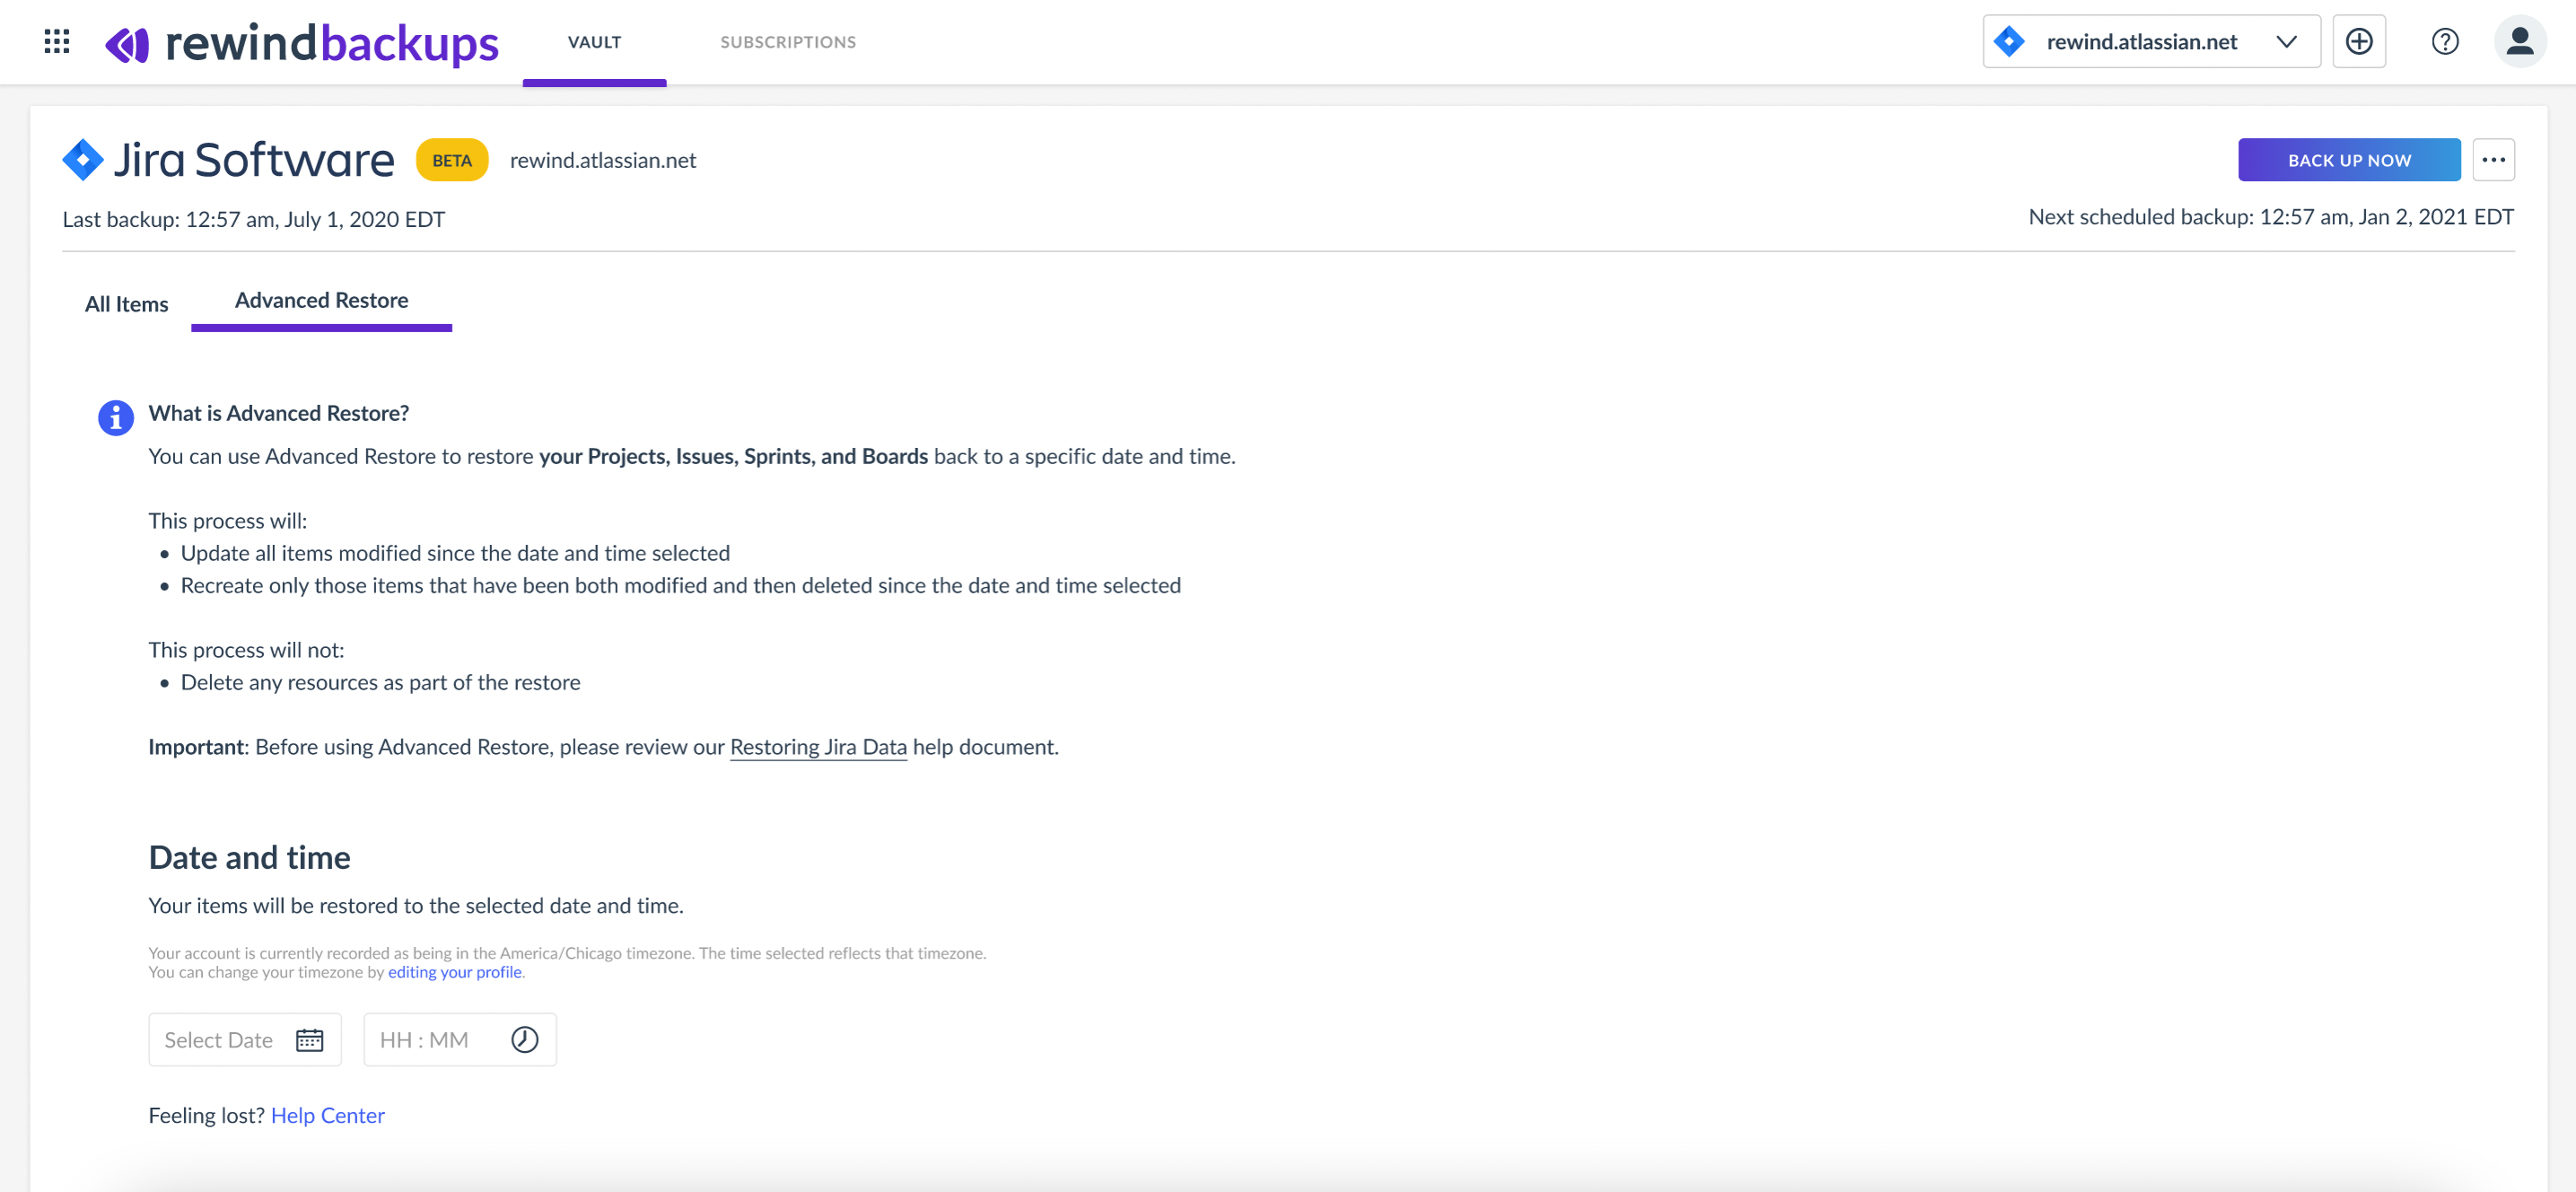This screenshot has height=1192, width=2576.
Task: Click the calendar icon in date field
Action: point(309,1040)
